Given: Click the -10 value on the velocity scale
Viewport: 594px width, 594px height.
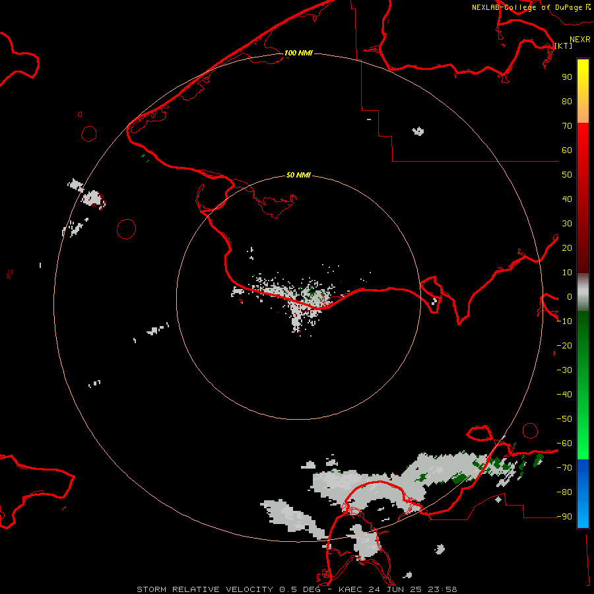Looking at the screenshot, I should click(x=564, y=321).
